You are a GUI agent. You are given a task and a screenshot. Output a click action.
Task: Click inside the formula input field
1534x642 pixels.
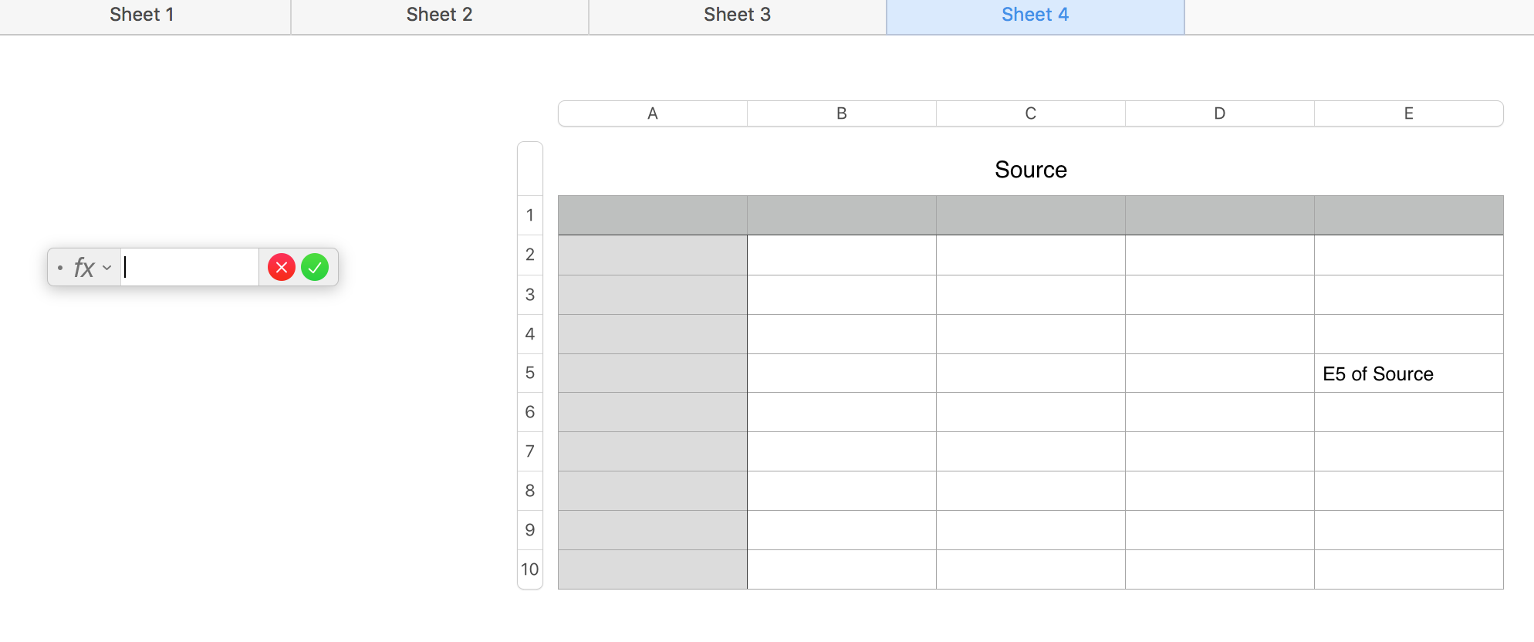(x=189, y=267)
